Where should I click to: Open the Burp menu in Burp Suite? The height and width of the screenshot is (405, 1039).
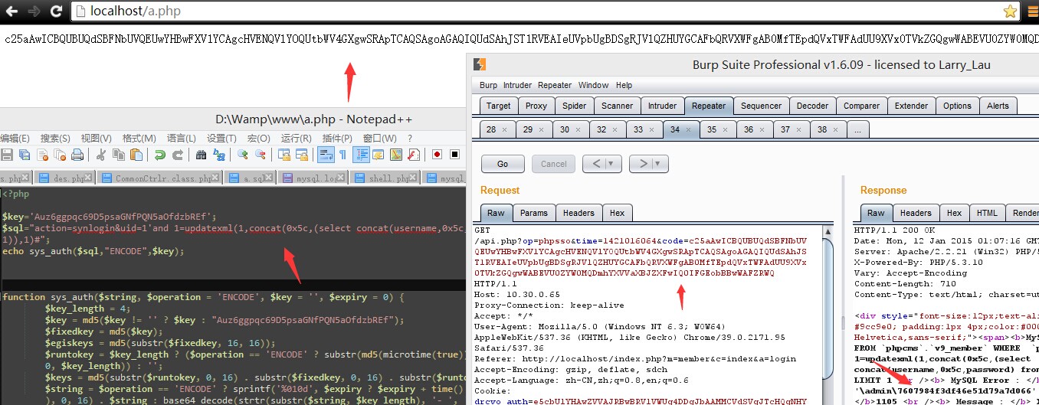click(488, 85)
